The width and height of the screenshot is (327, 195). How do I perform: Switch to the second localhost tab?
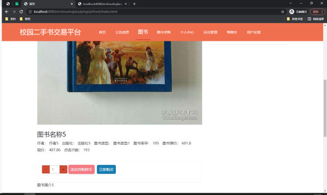(x=102, y=4)
